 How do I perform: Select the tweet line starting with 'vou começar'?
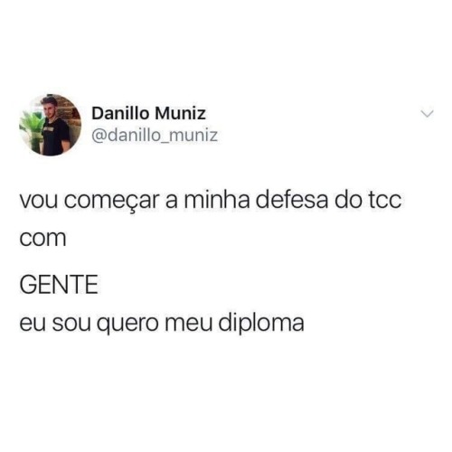click(211, 201)
